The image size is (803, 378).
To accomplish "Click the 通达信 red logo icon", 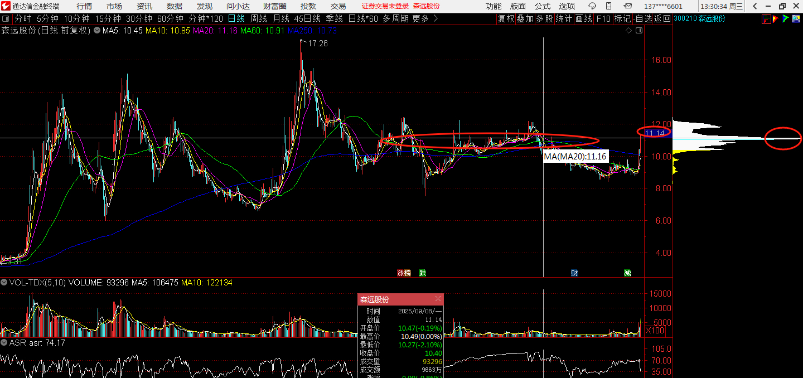I will tap(6, 6).
